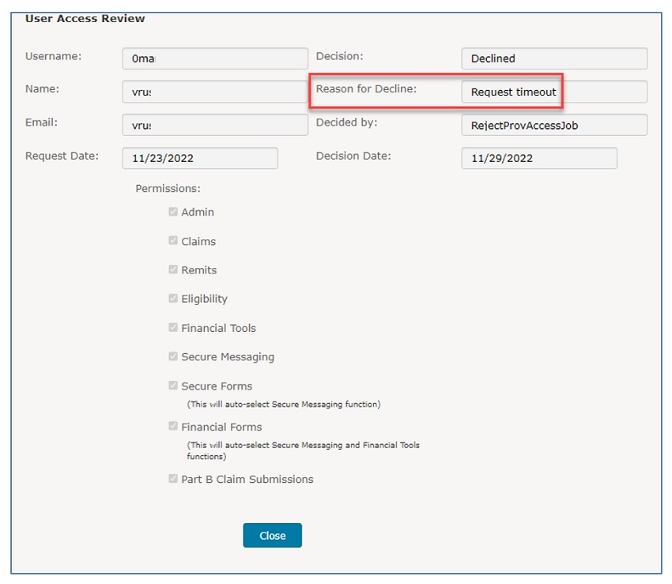Select the Email field showing vru

[213, 124]
